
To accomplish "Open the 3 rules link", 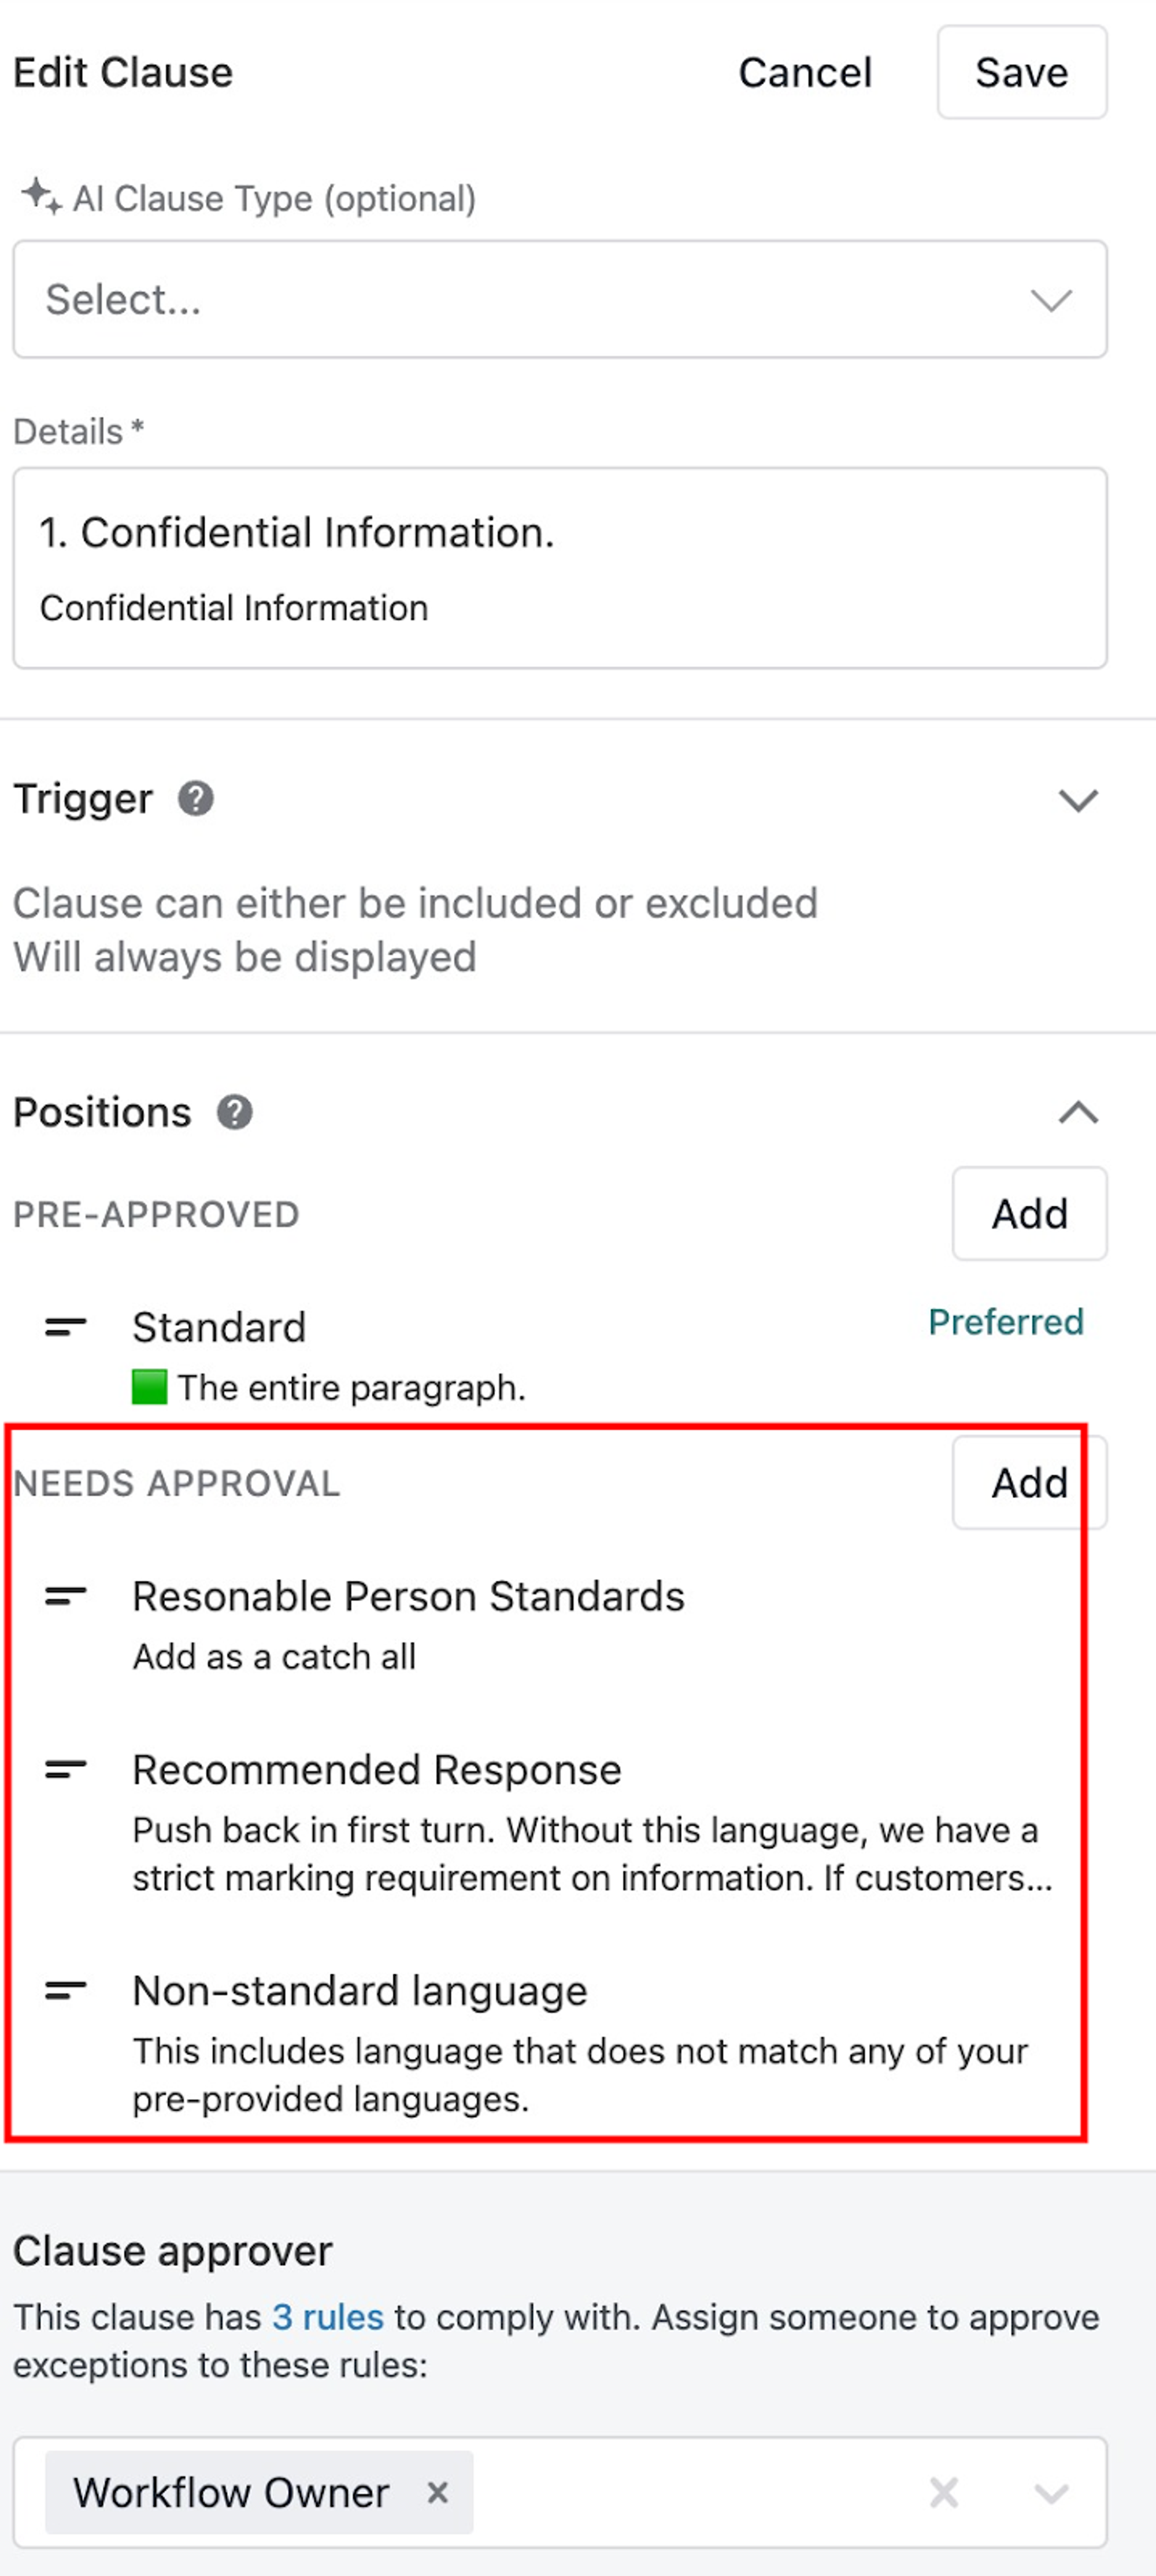I will 328,2316.
